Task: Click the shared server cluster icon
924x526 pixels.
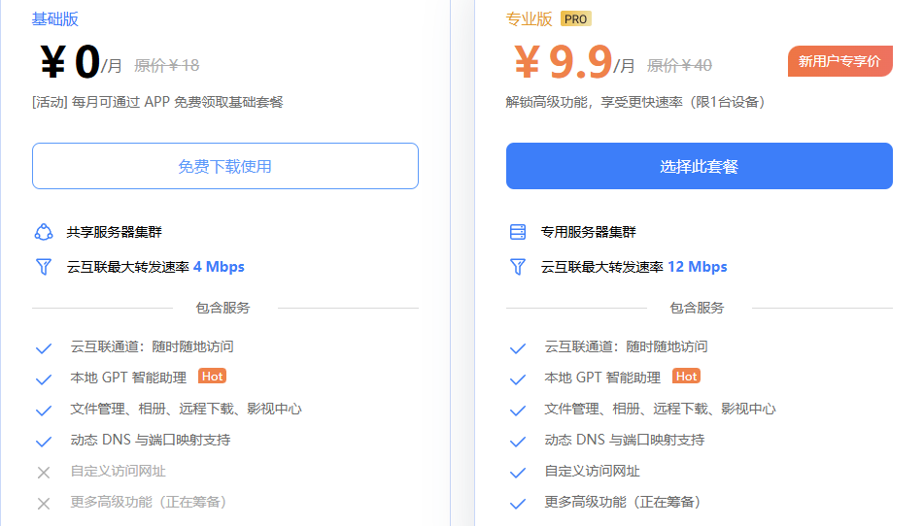Action: tap(43, 232)
